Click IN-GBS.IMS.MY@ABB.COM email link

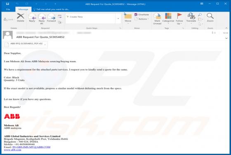point(31,147)
